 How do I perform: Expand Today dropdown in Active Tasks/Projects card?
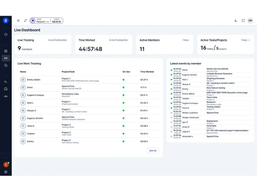245,40
